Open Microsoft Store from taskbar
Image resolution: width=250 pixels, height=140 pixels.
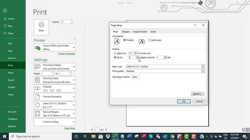pyautogui.click(x=101, y=136)
